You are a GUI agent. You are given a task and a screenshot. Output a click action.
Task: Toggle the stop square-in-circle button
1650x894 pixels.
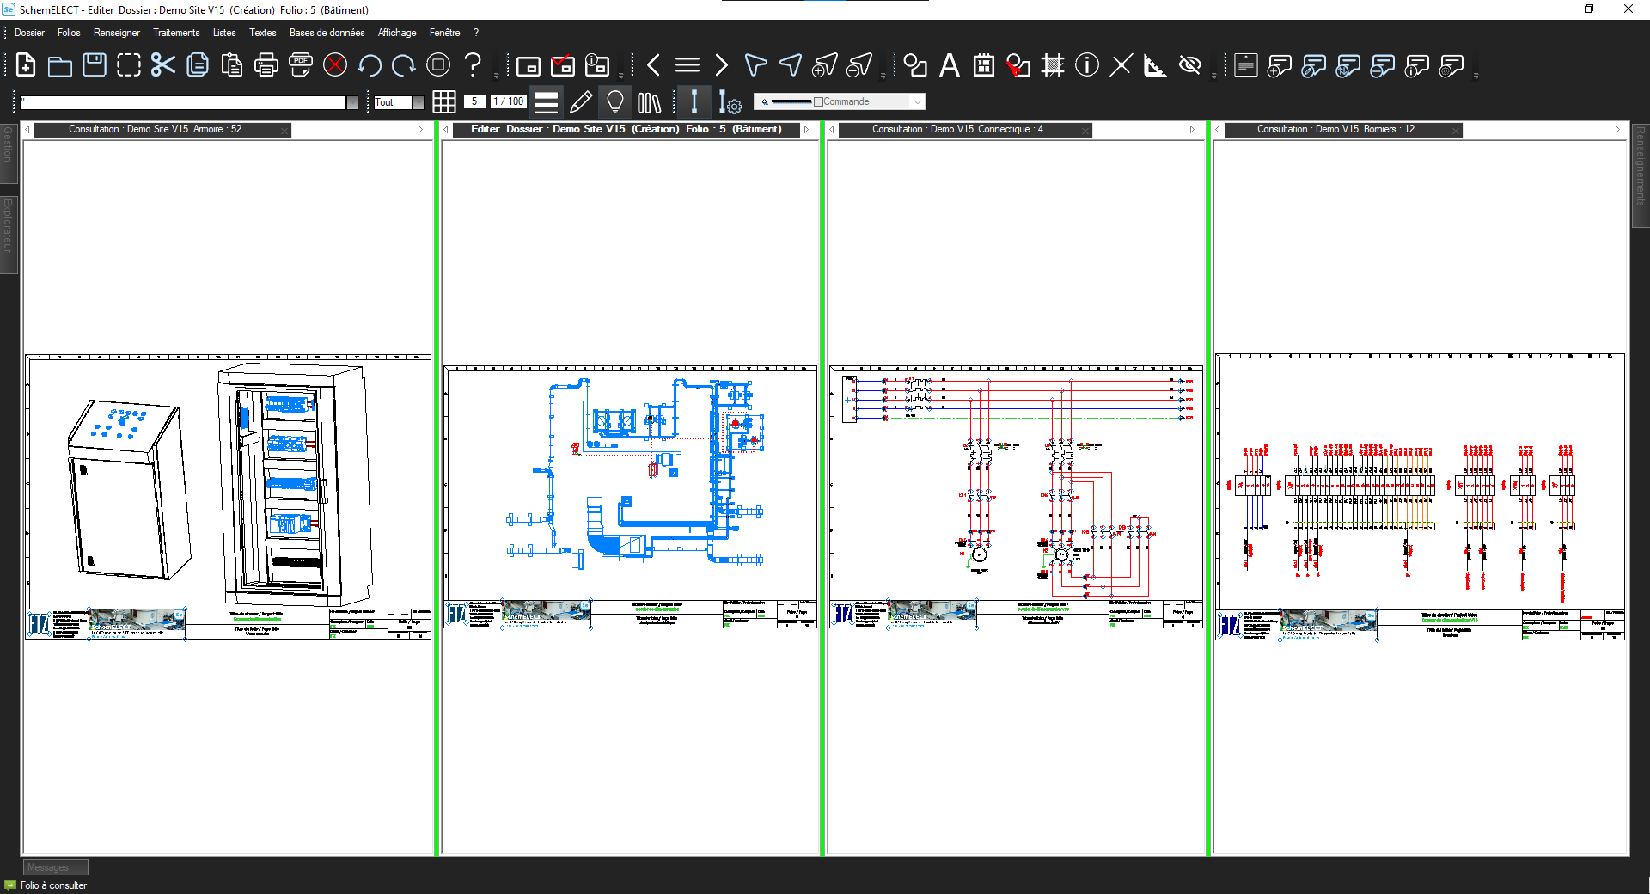point(438,65)
